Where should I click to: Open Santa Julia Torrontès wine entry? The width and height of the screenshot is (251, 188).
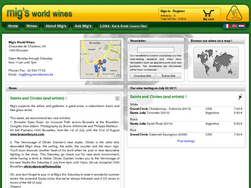[150, 113]
